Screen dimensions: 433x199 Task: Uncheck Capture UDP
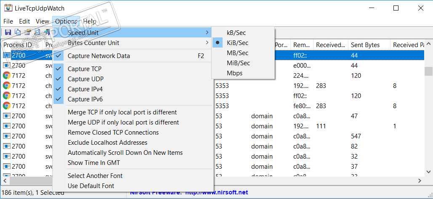click(x=133, y=79)
